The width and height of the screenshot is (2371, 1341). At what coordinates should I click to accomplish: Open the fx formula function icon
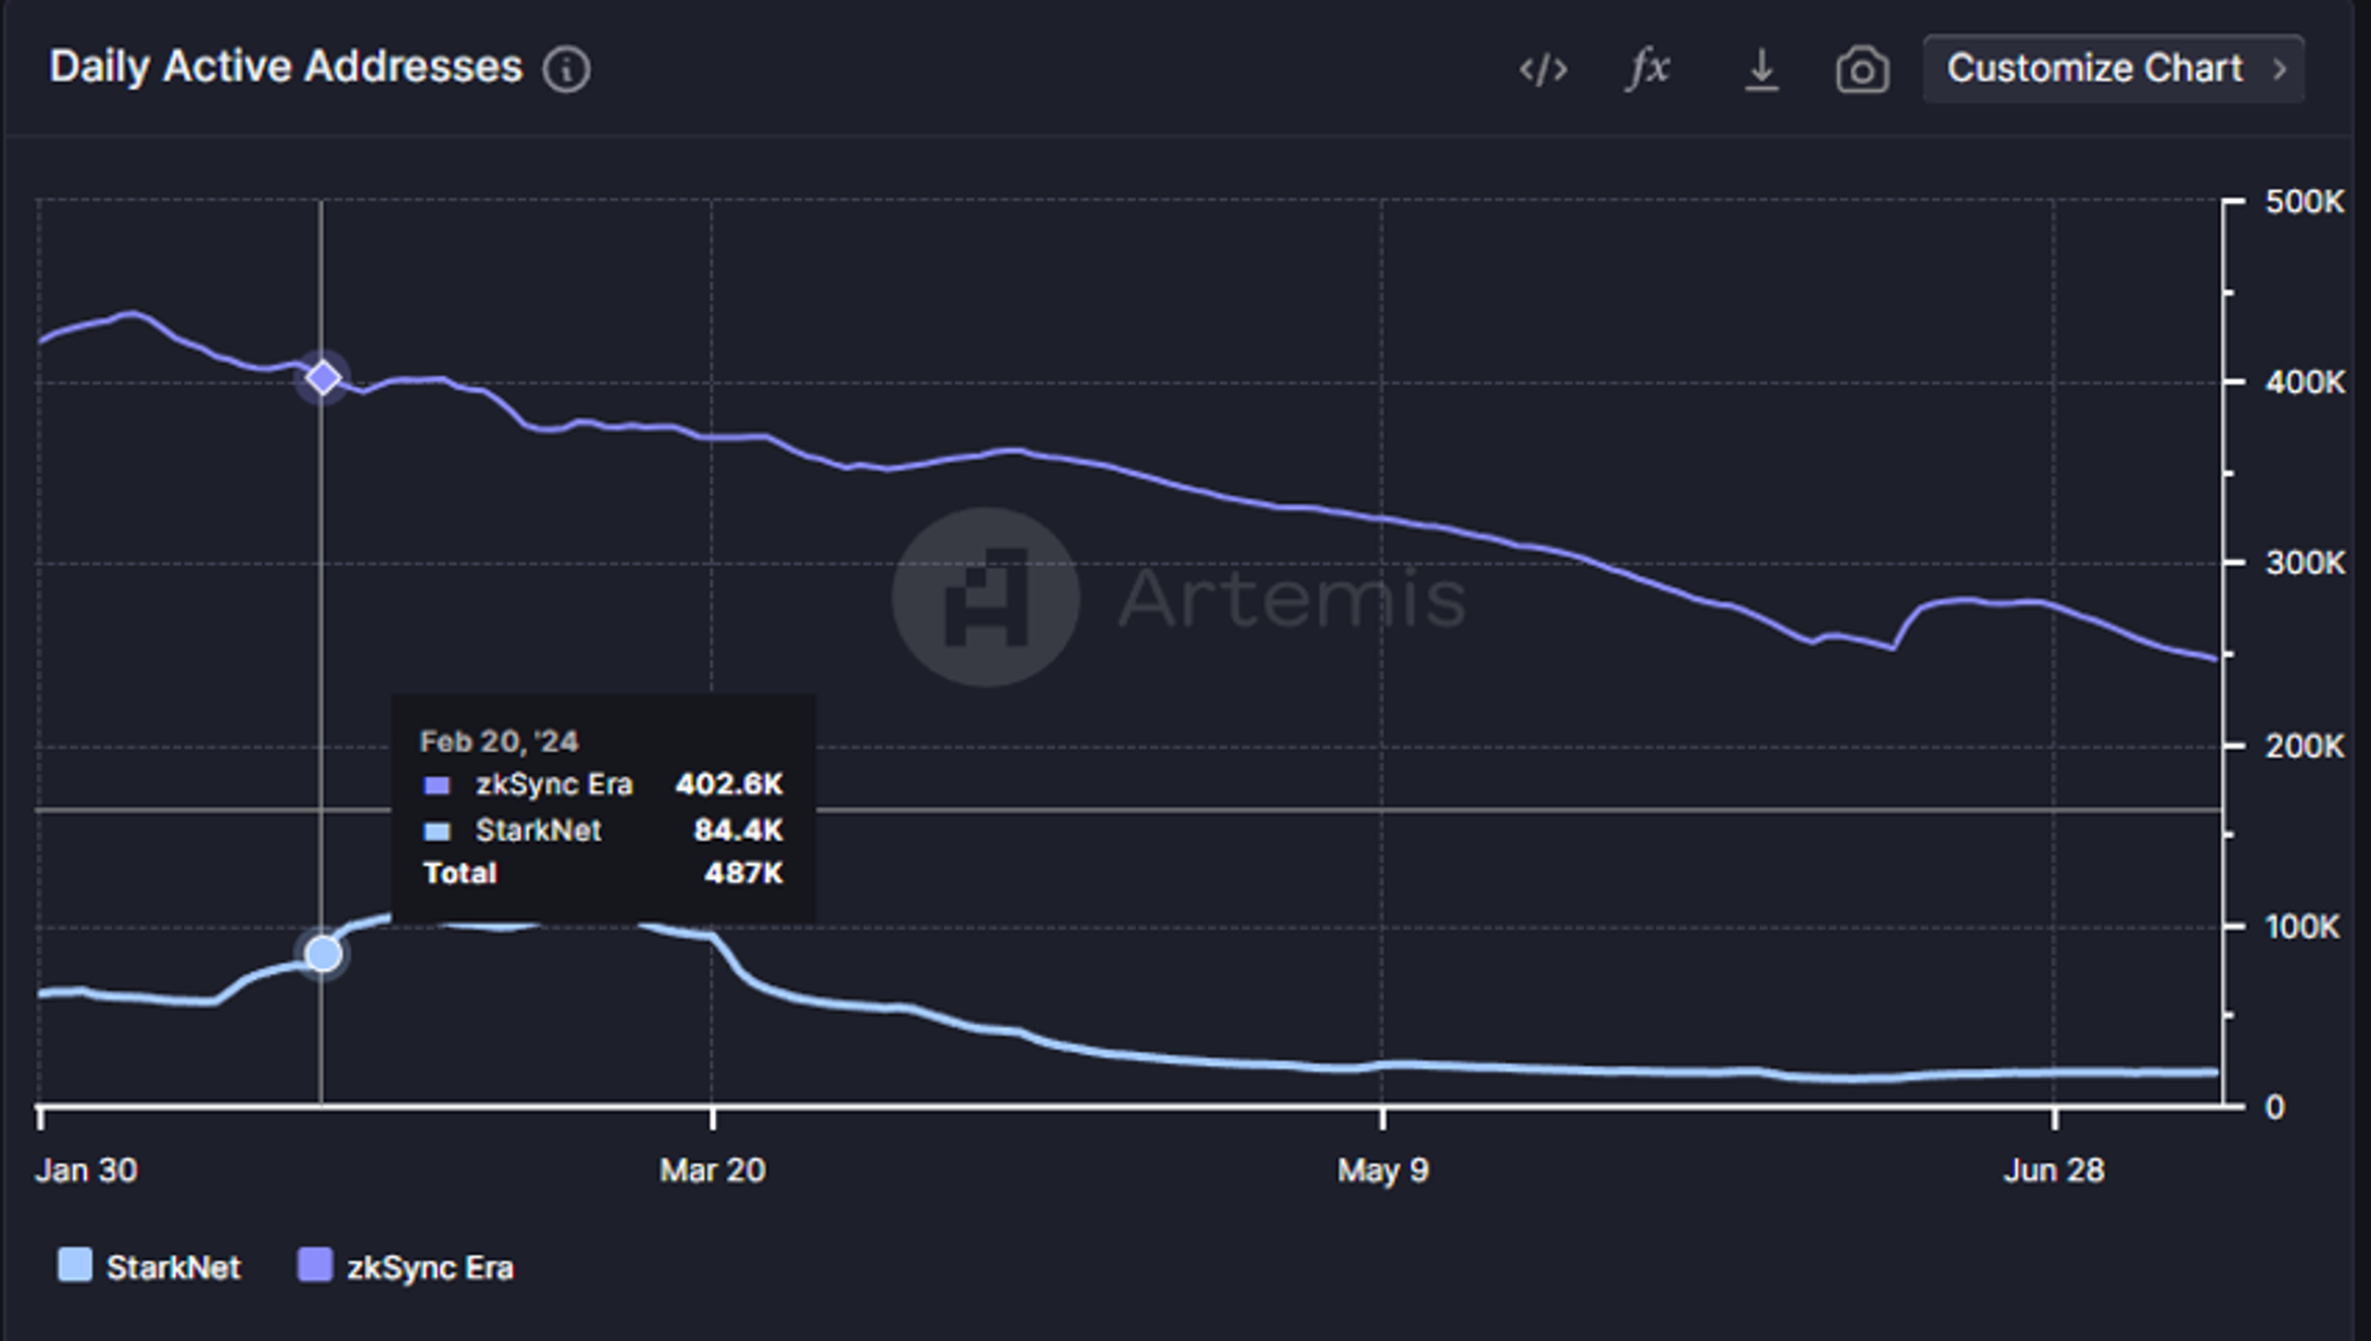coord(1649,69)
